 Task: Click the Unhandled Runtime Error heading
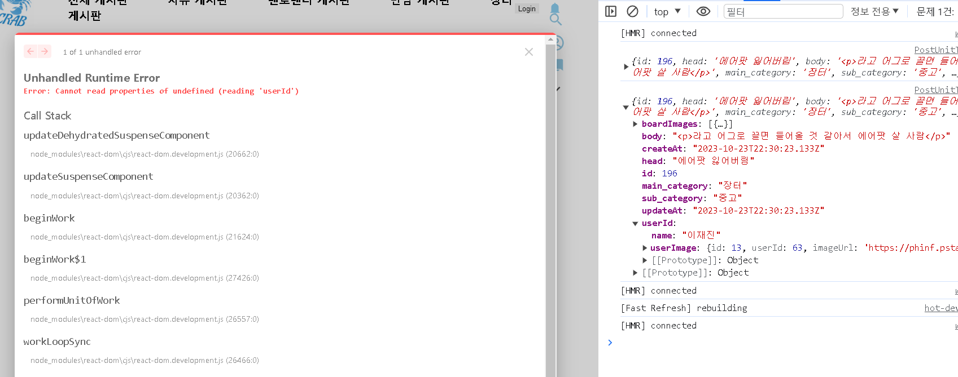[91, 78]
